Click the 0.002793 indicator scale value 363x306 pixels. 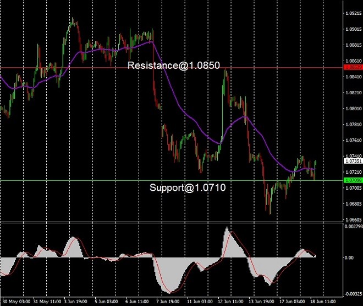pyautogui.click(x=354, y=227)
